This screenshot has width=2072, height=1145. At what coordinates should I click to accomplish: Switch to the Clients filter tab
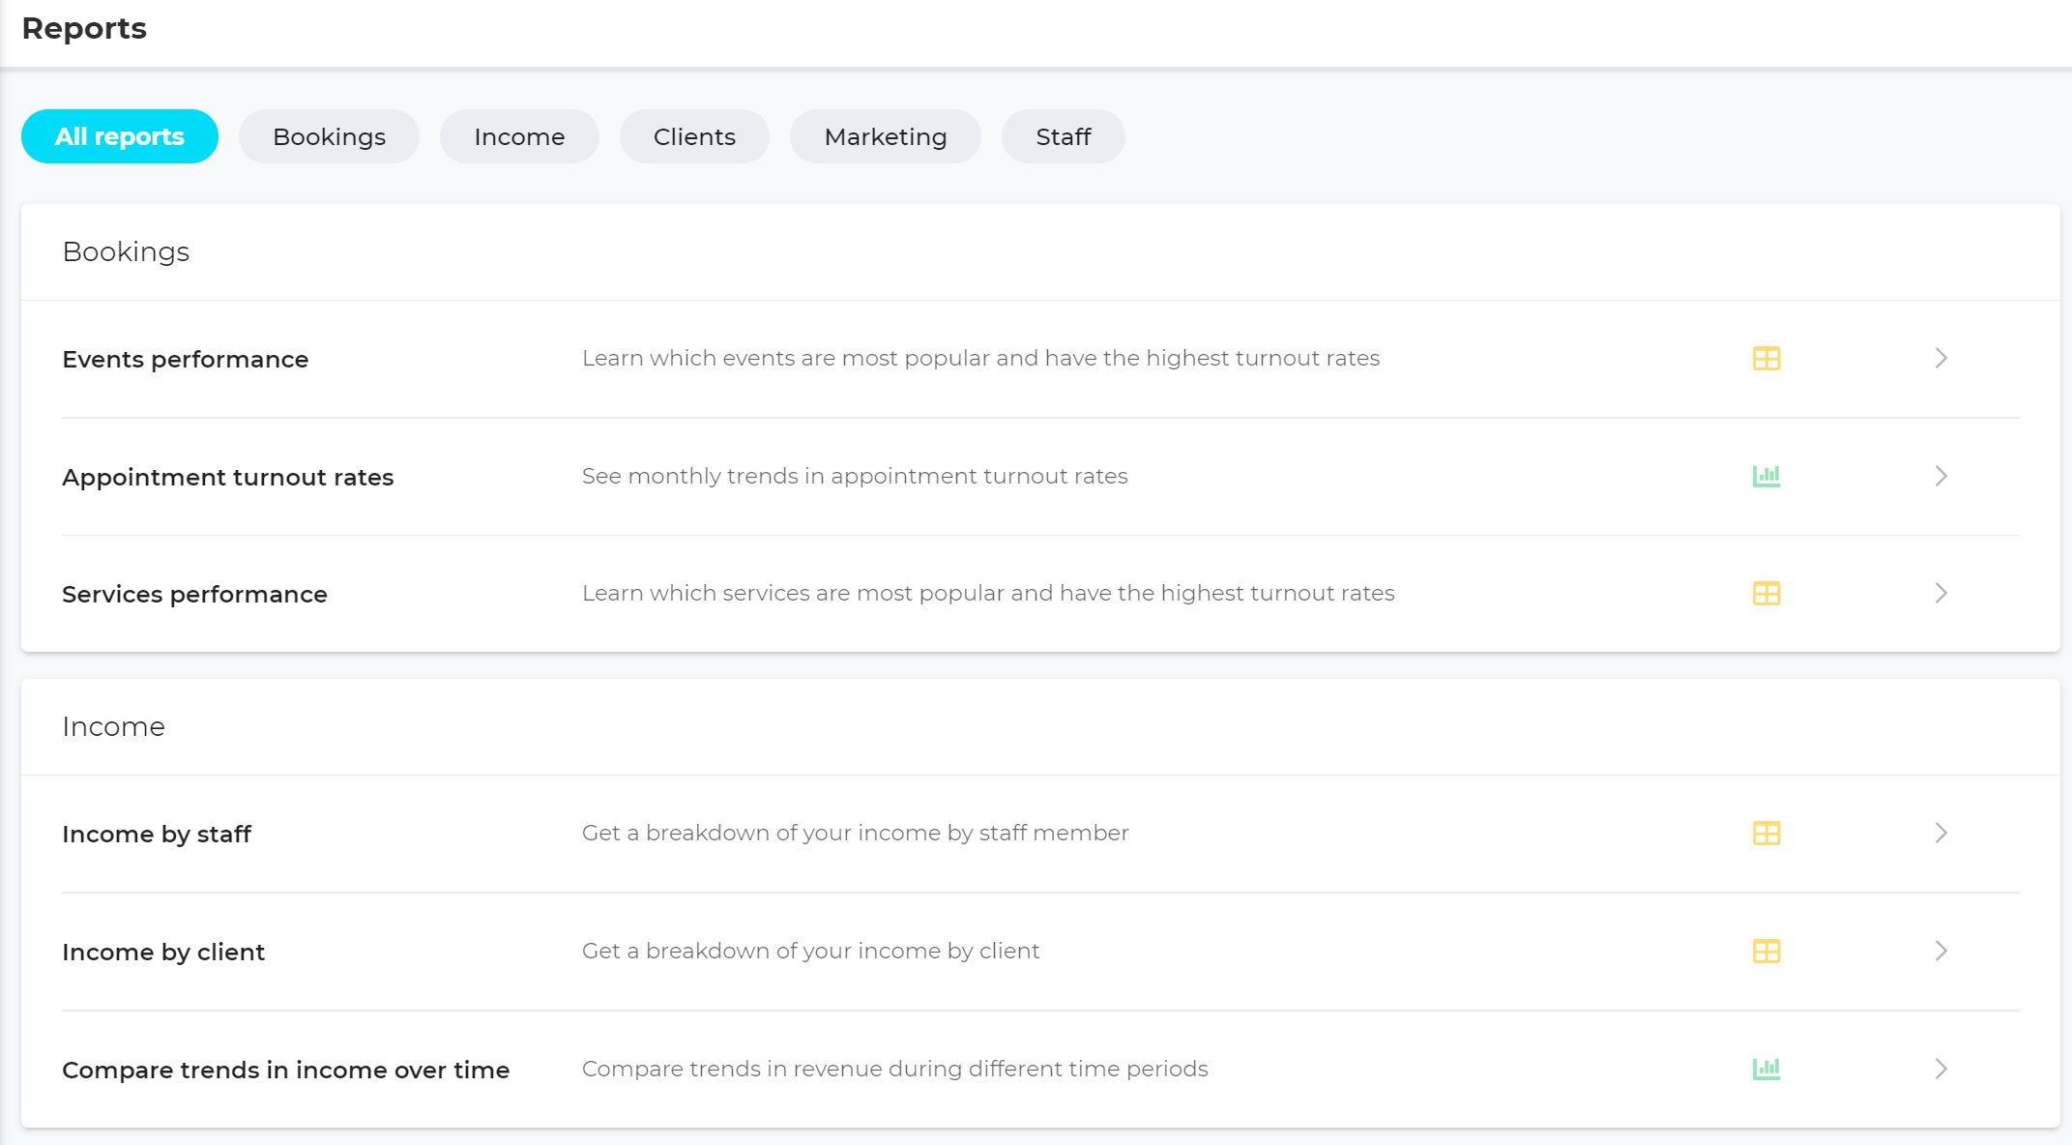[x=694, y=136]
